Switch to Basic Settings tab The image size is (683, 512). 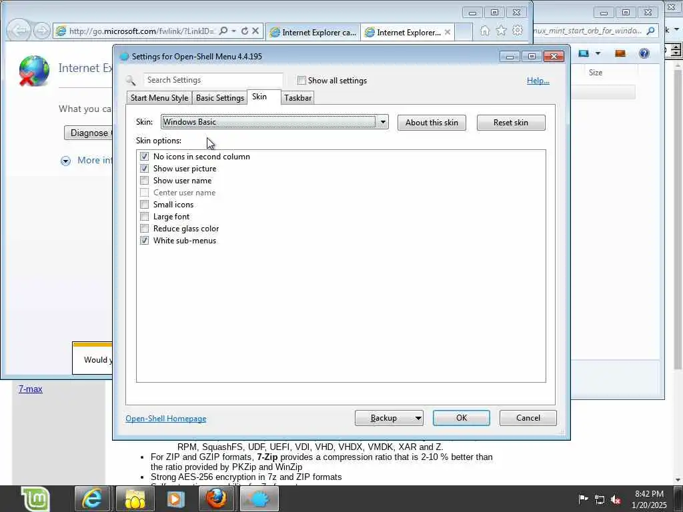click(x=219, y=98)
